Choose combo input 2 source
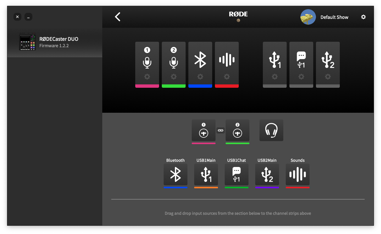This screenshot has width=381, height=234. coord(238,130)
